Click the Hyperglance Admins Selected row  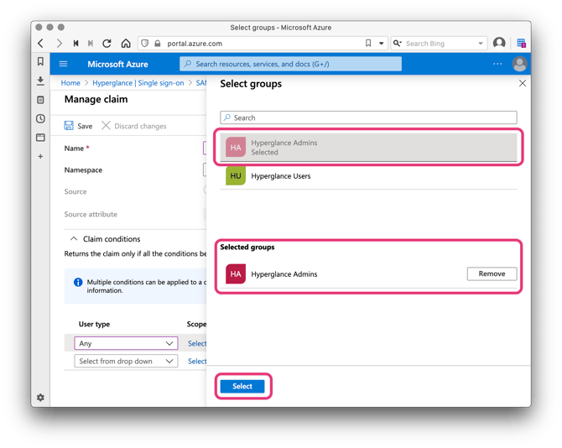coord(368,148)
